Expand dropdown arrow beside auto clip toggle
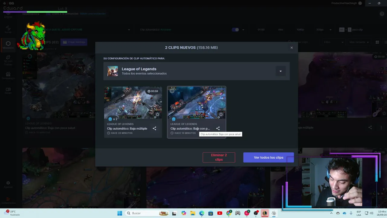The image size is (387, 218). pyautogui.click(x=243, y=30)
